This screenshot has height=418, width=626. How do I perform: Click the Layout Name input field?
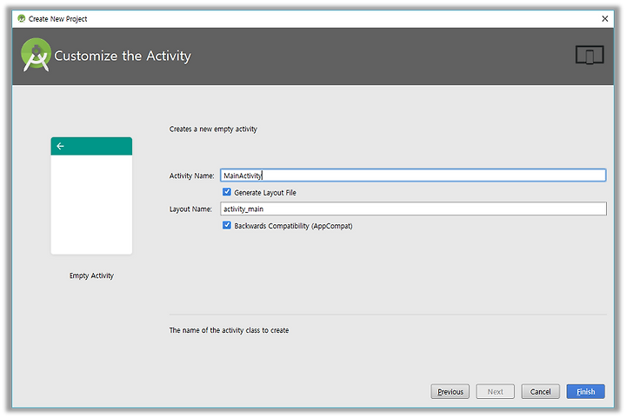413,209
